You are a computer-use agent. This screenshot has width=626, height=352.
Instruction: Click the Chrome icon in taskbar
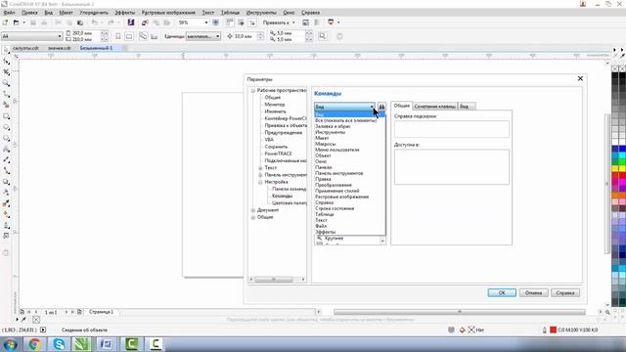[35, 343]
